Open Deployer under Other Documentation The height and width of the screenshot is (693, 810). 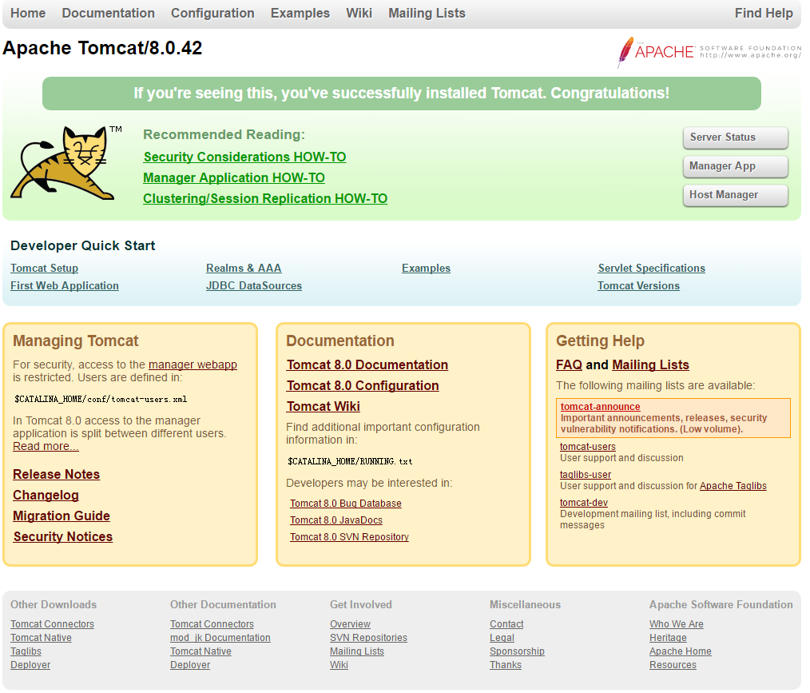point(190,665)
